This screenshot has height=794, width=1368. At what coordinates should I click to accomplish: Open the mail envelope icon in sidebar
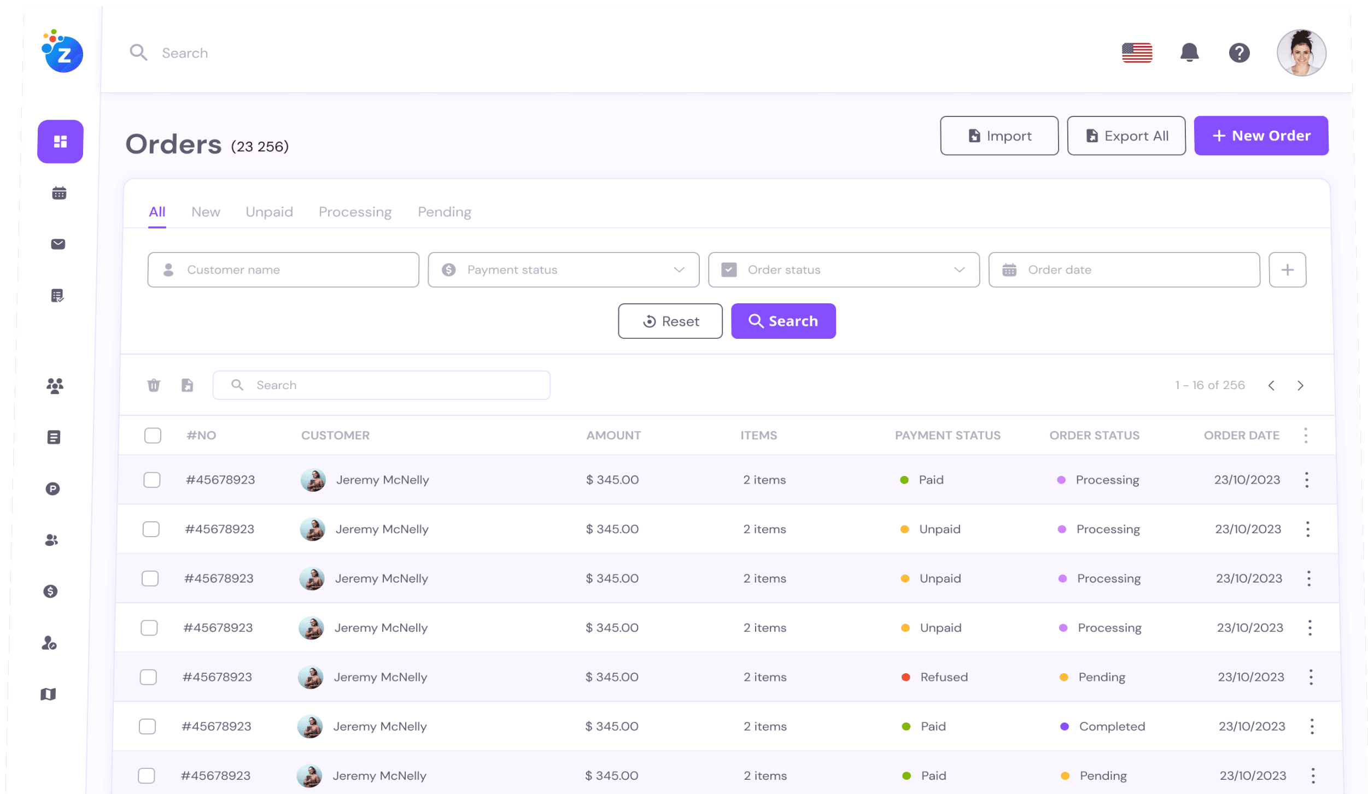tap(58, 244)
